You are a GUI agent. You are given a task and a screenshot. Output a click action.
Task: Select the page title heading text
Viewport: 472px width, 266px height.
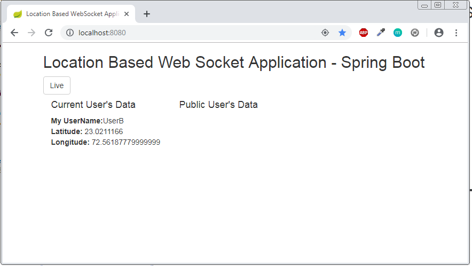(234, 62)
